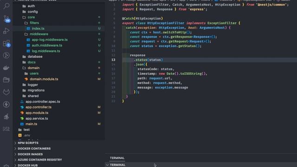Select the TERMINAL panel tab

pos(117,158)
